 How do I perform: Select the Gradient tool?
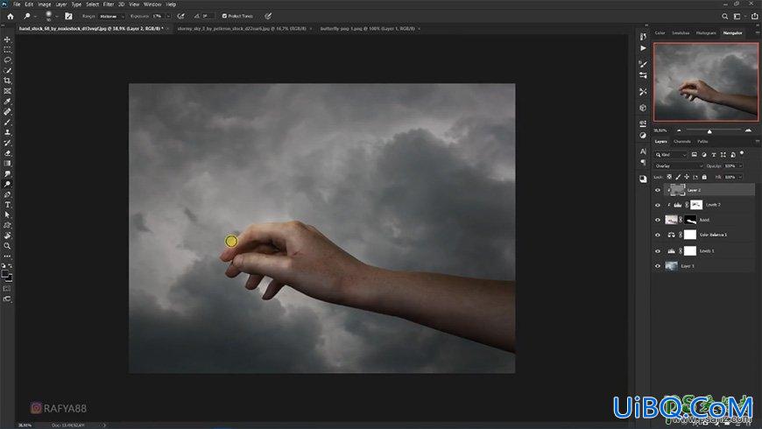7,163
